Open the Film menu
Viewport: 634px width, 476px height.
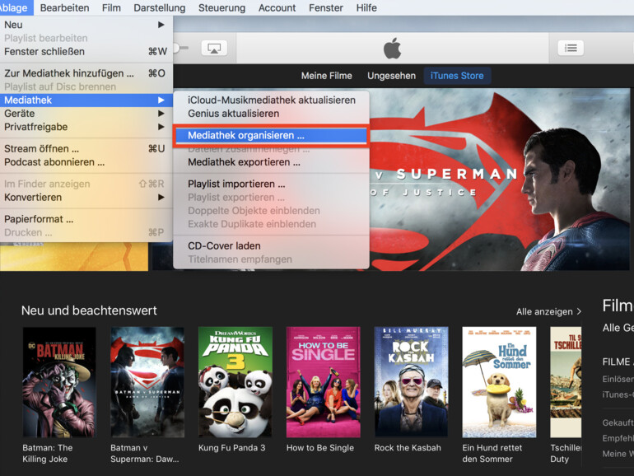(x=111, y=7)
